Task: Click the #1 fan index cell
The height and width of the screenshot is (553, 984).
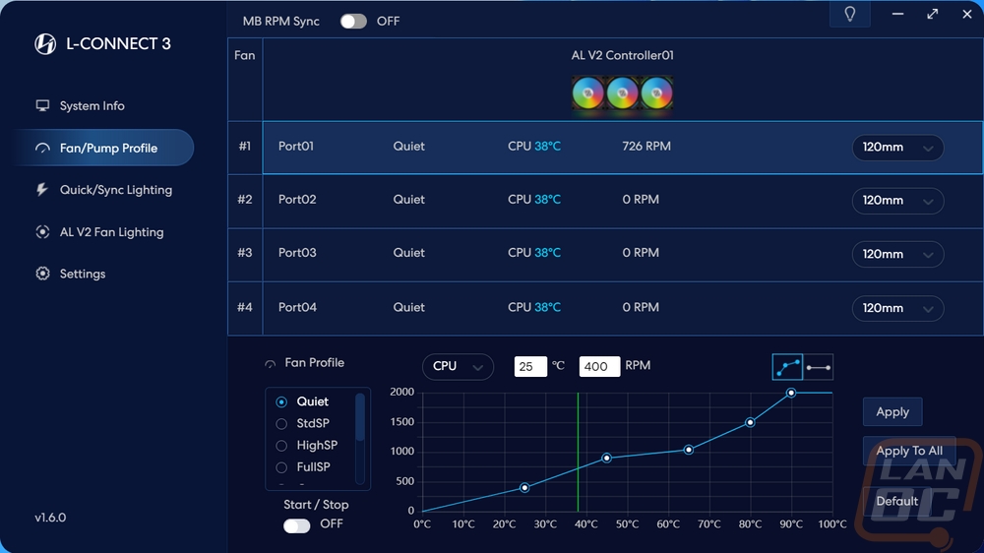Action: click(x=245, y=147)
